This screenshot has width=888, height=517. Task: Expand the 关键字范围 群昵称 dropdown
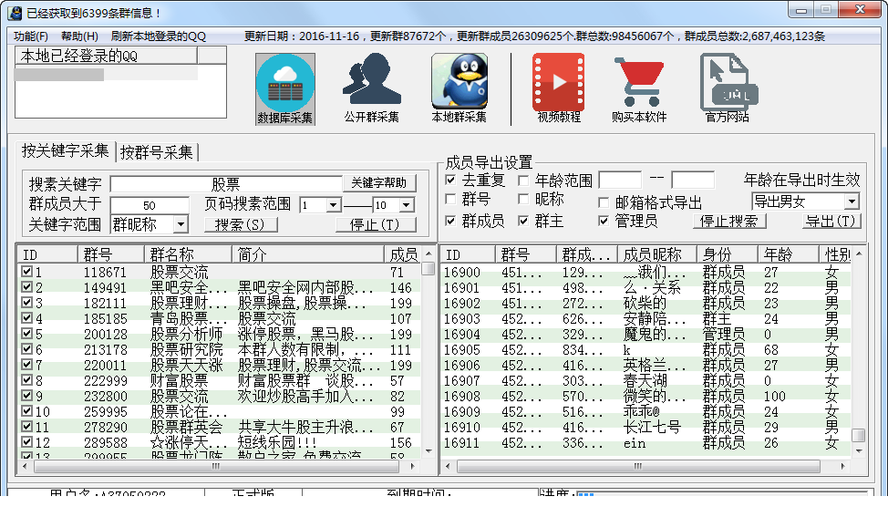(x=180, y=224)
